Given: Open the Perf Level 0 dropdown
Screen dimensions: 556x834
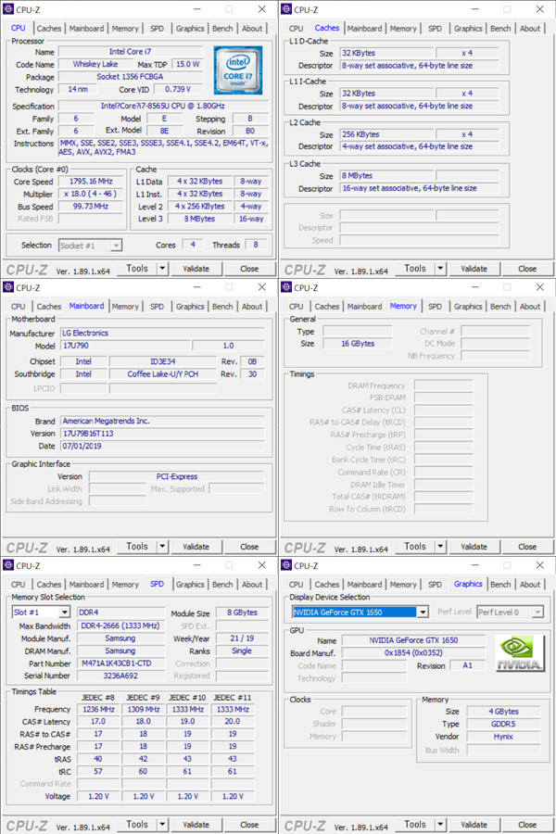Looking at the screenshot, I should (x=537, y=613).
